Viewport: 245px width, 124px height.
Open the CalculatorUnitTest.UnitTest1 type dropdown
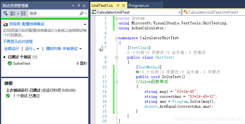click(x=213, y=12)
